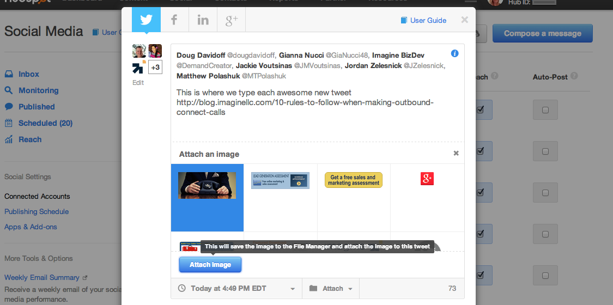Toggle the first checked Reach checkbox
613x305 pixels.
[481, 109]
